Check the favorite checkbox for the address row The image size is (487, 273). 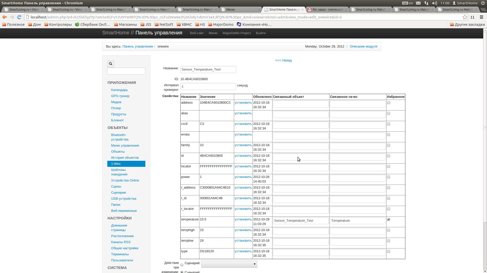(x=389, y=103)
